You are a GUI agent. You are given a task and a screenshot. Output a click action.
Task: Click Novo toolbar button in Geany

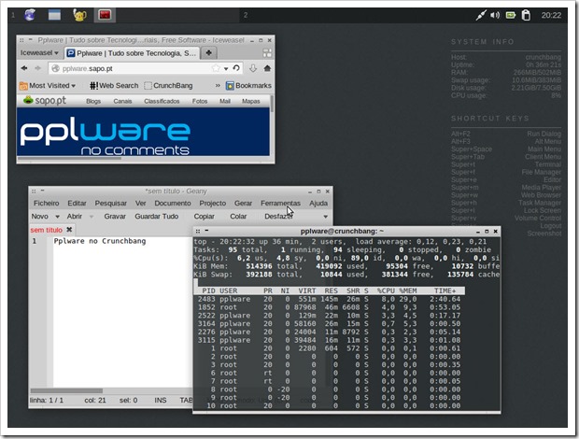(40, 217)
